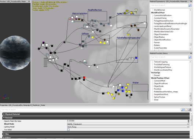Screen dimensions: 194x139
Task: Select the blue node inside FakeReflectionSpecular comment box
Action: [x=136, y=58]
